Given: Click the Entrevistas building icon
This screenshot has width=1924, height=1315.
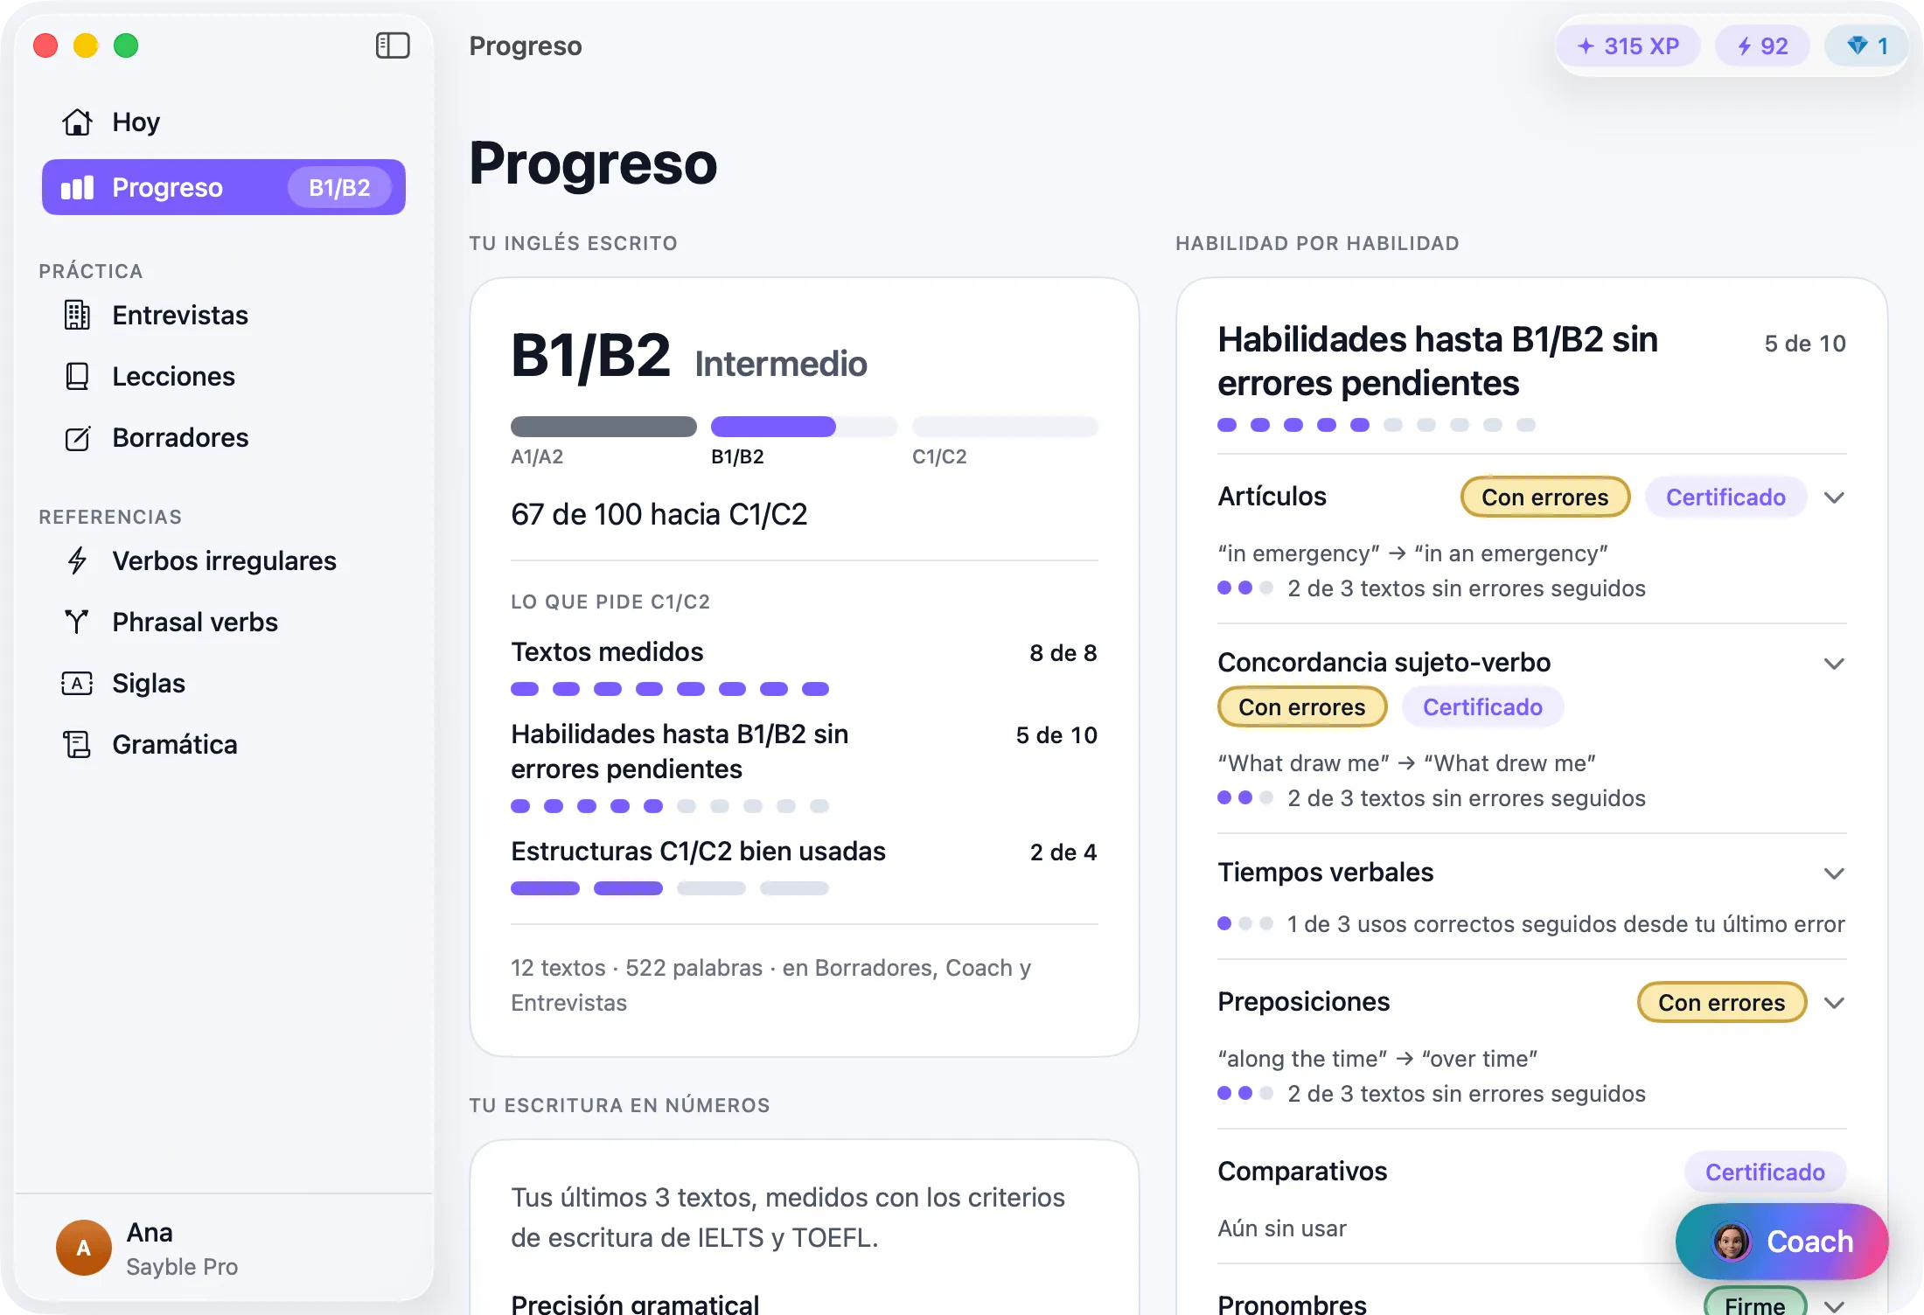Looking at the screenshot, I should click(x=77, y=315).
